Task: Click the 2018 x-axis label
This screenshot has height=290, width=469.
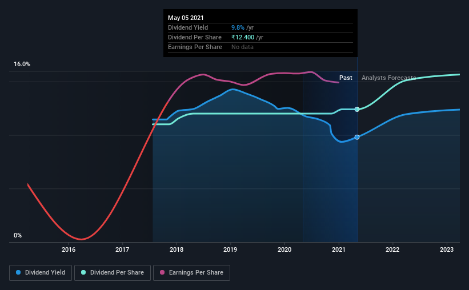Action: point(177,249)
